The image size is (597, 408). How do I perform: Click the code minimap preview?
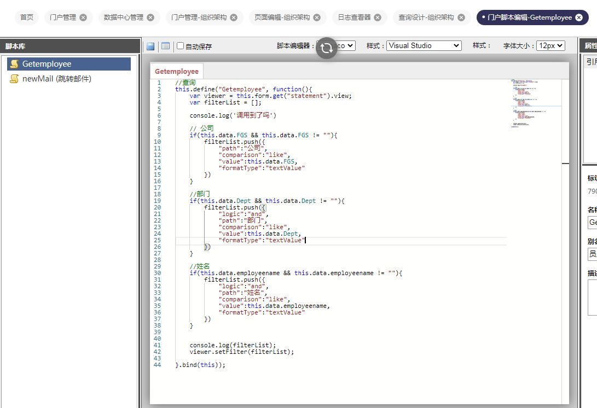pos(534,104)
